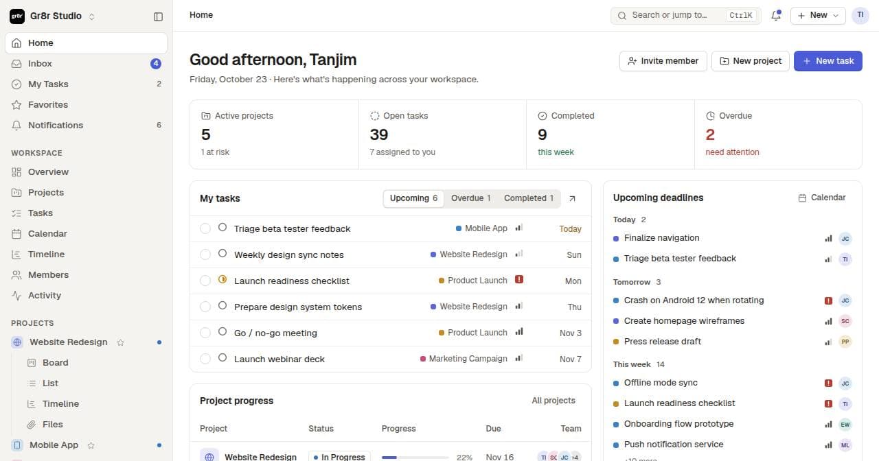Favorite the Website Redesign project star
Viewport: 879px width, 461px height.
click(x=121, y=342)
